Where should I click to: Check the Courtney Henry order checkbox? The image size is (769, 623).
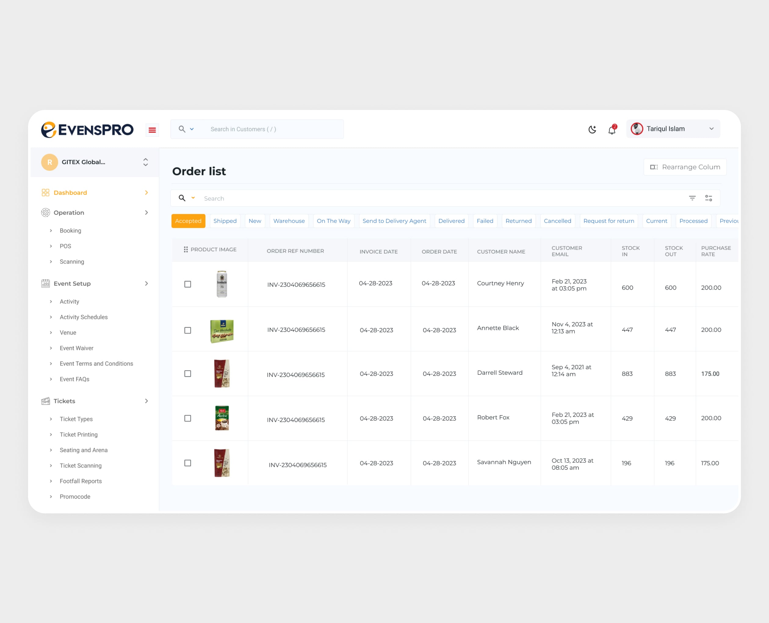pos(187,284)
